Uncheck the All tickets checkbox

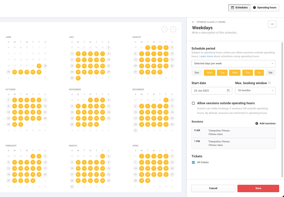click(x=193, y=162)
